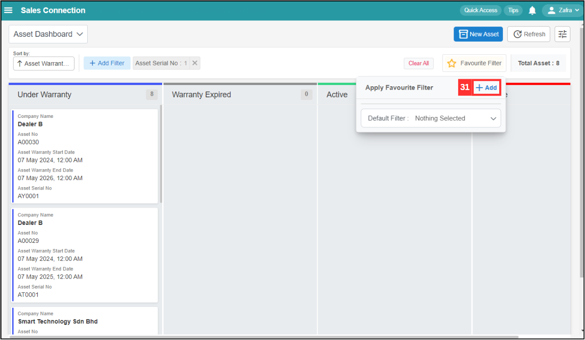Click the New Asset button

[x=478, y=34]
